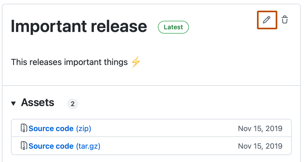
Task: Click the release description text
Action: pos(69,62)
